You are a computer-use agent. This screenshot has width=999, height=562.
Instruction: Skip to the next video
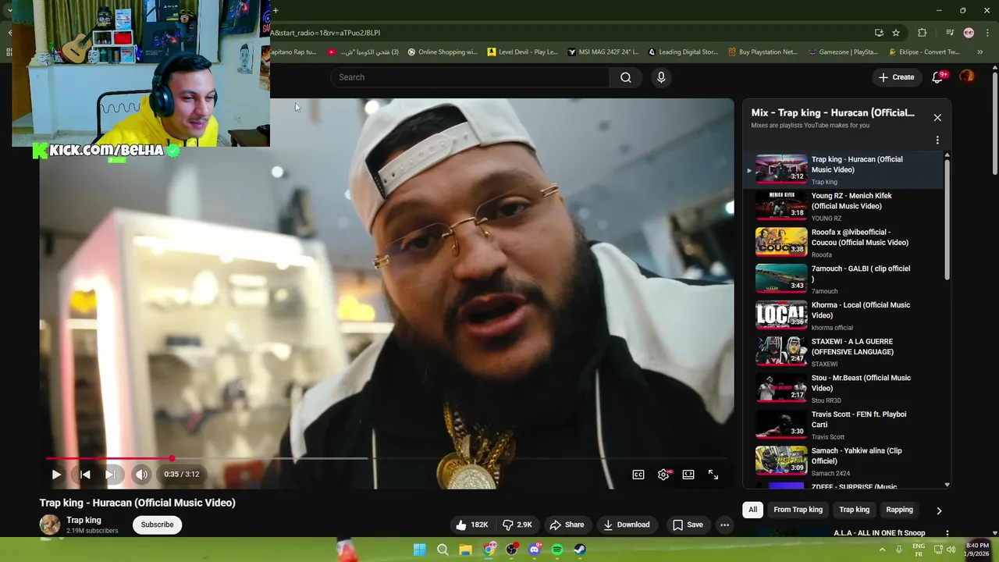[110, 475]
